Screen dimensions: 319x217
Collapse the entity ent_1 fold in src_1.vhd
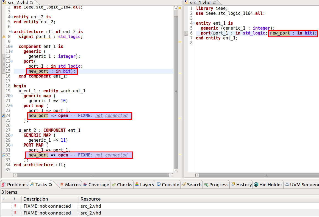[194, 23]
